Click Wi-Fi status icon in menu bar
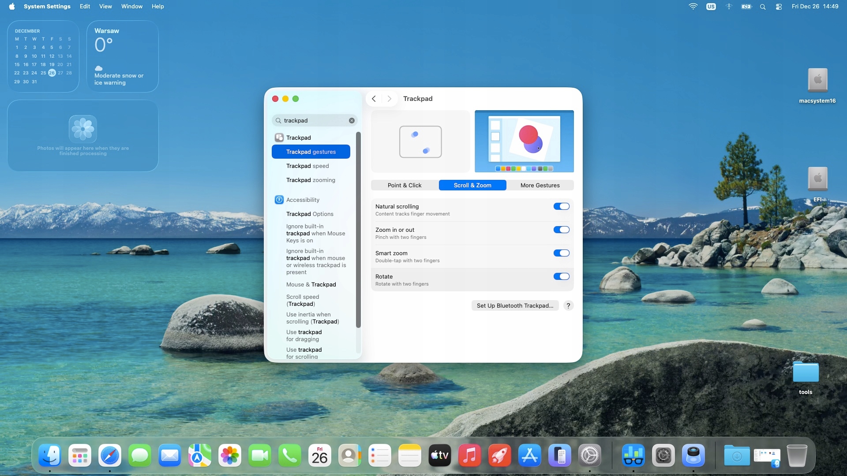Viewport: 847px width, 476px height. (693, 7)
